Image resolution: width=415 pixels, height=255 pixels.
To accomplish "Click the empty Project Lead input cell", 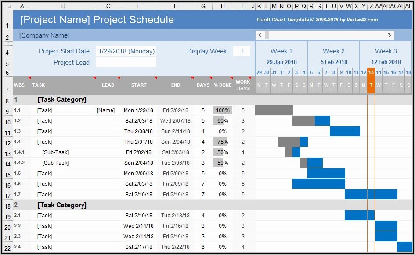I will coord(126,63).
